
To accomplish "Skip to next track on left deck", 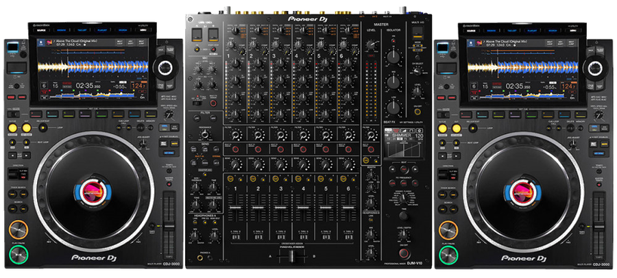I will pyautogui.click(x=23, y=194).
